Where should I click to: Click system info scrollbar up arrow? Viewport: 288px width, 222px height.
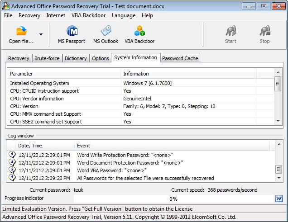(278, 72)
